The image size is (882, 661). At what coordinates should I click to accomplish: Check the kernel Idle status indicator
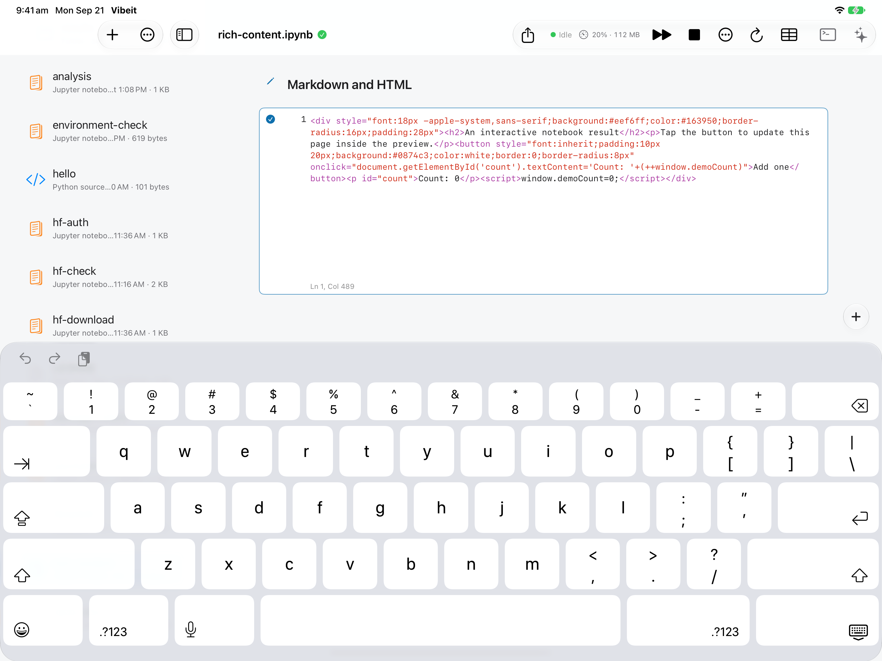[x=561, y=35]
